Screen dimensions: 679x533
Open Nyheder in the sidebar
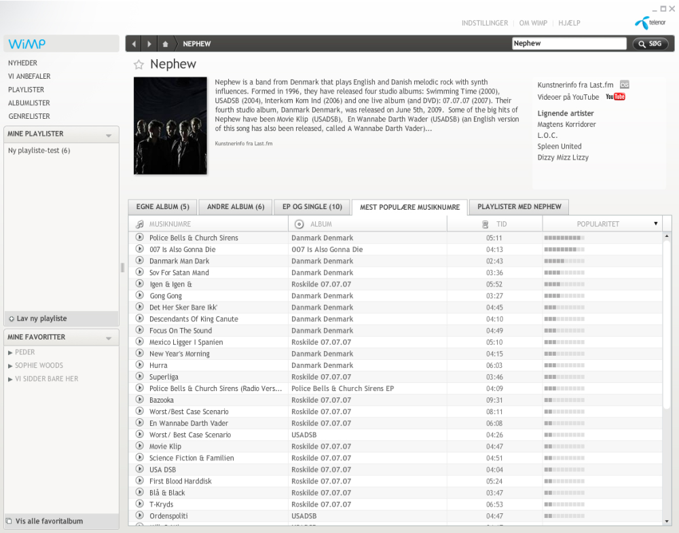coord(22,62)
